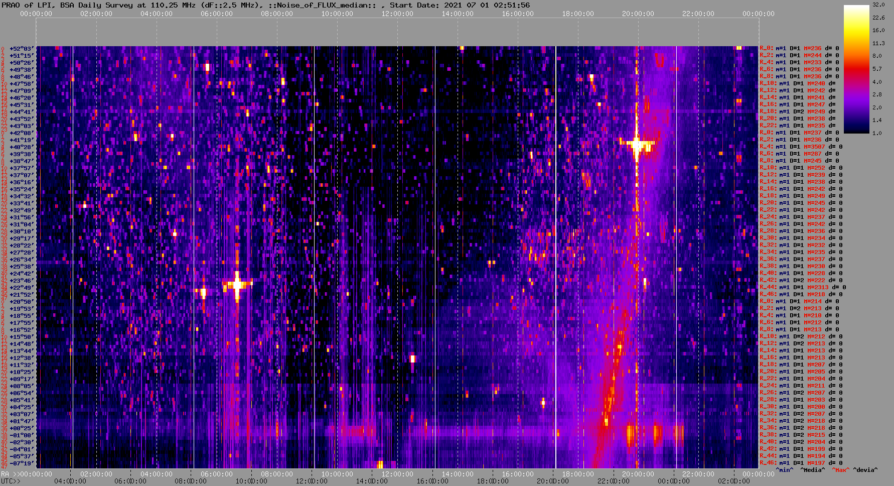Click the PRAO of LPI title text

[x=25, y=5]
